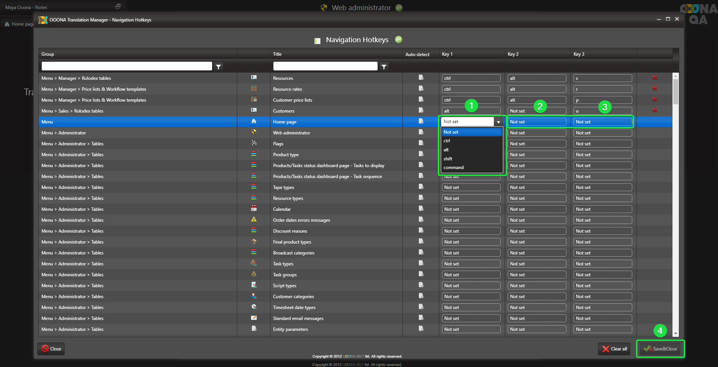This screenshot has height=367, width=718.
Task: Select 'ctrl' from the open dropdown list
Action: point(447,141)
